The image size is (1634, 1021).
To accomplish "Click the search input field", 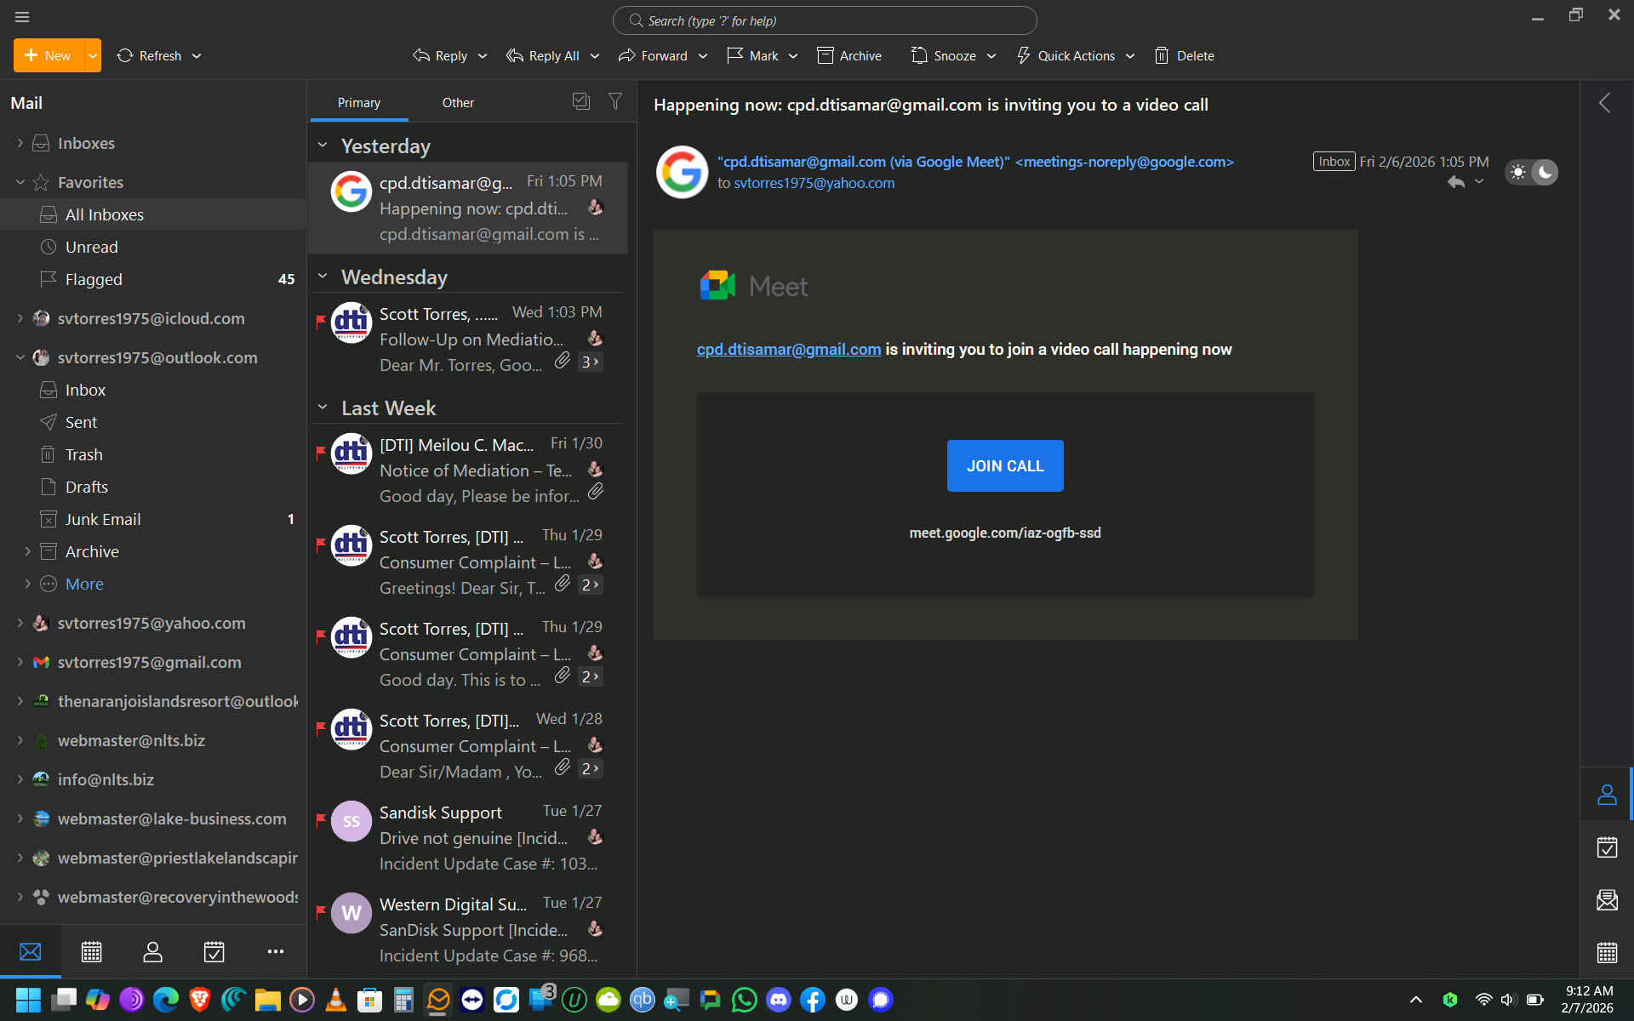I will point(824,20).
